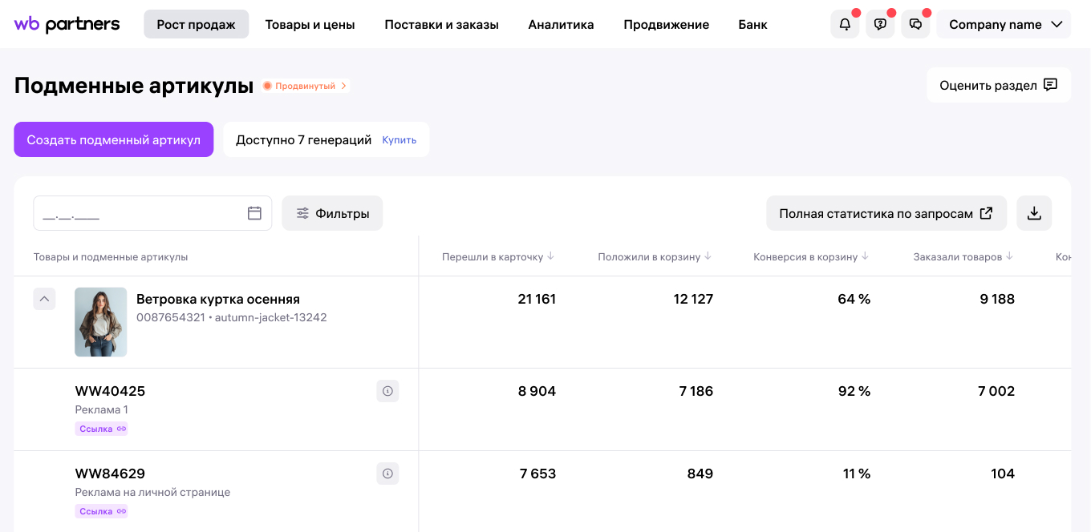Expand the Продвинутый badge details

[x=305, y=85]
